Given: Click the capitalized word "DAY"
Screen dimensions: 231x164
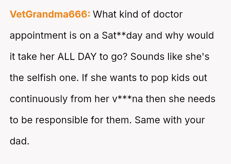Looking at the screenshot, I should [87, 57].
